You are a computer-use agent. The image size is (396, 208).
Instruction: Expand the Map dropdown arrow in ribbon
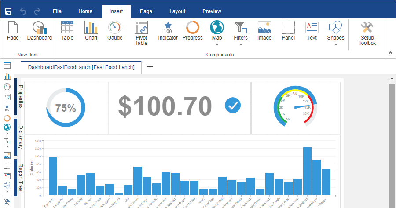(x=217, y=45)
